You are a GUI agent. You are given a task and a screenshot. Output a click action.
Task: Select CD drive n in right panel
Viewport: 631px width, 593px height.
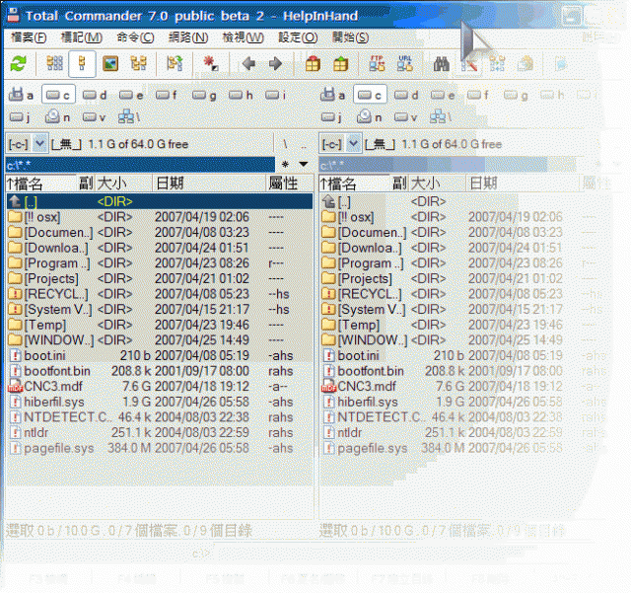point(369,117)
